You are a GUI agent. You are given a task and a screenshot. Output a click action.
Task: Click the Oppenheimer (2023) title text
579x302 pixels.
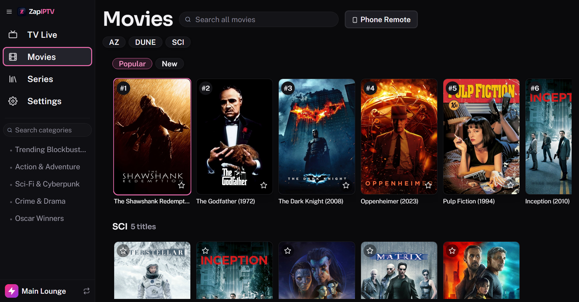pos(389,201)
